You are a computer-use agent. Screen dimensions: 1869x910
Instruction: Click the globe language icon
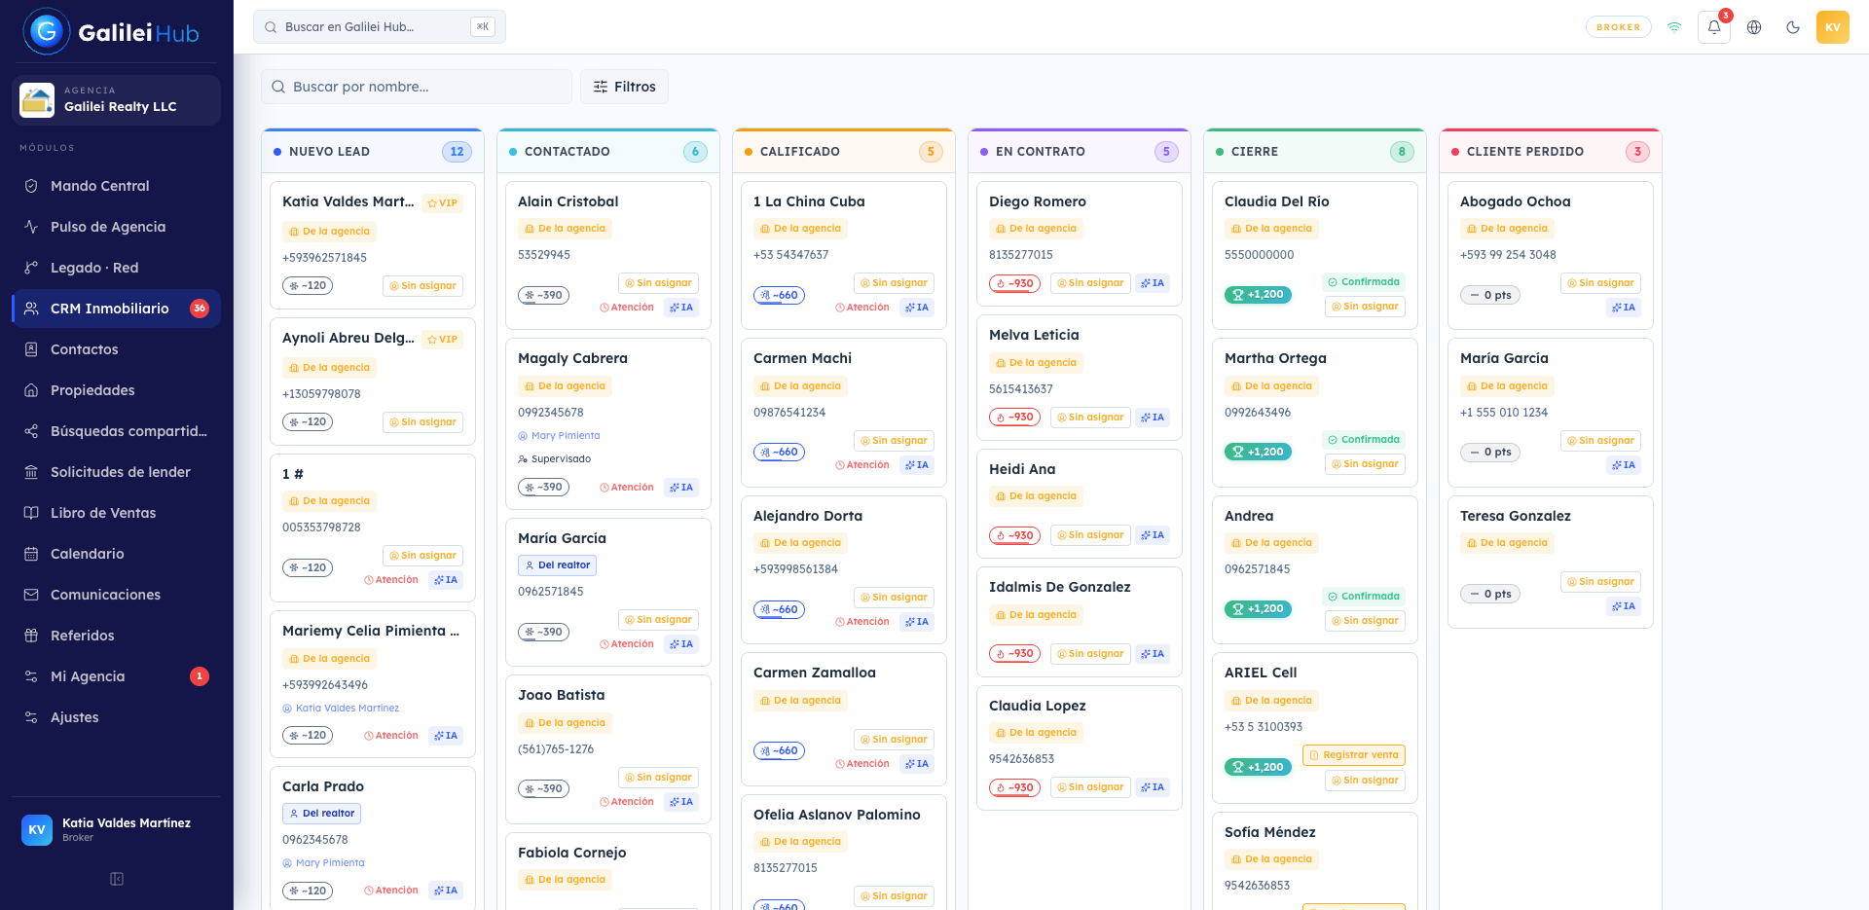point(1754,27)
